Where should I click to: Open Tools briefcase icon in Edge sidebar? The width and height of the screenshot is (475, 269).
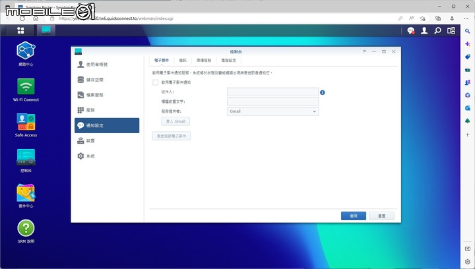(468, 70)
